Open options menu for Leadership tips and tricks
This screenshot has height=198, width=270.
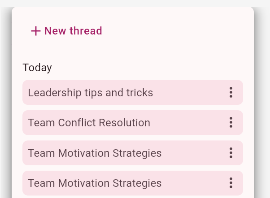[231, 93]
